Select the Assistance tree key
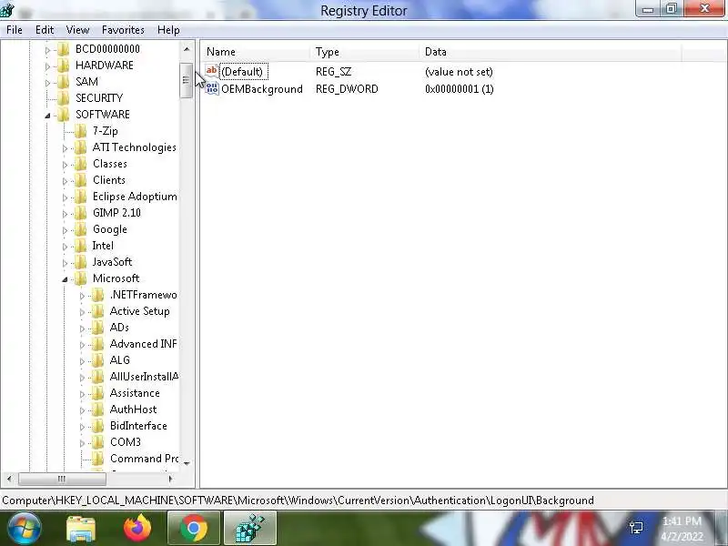The height and width of the screenshot is (546, 728). [x=135, y=393]
